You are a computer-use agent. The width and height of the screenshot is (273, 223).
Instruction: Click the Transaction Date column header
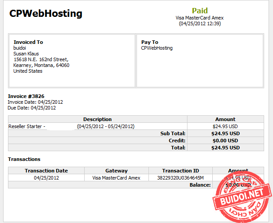tap(46, 171)
